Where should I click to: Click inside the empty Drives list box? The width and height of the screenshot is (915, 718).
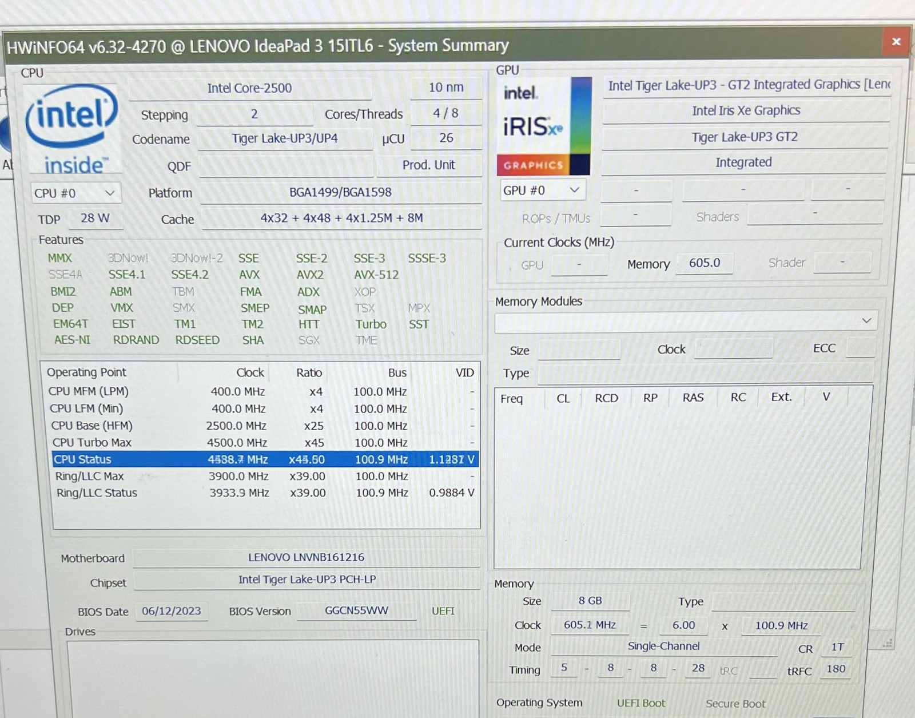(272, 678)
